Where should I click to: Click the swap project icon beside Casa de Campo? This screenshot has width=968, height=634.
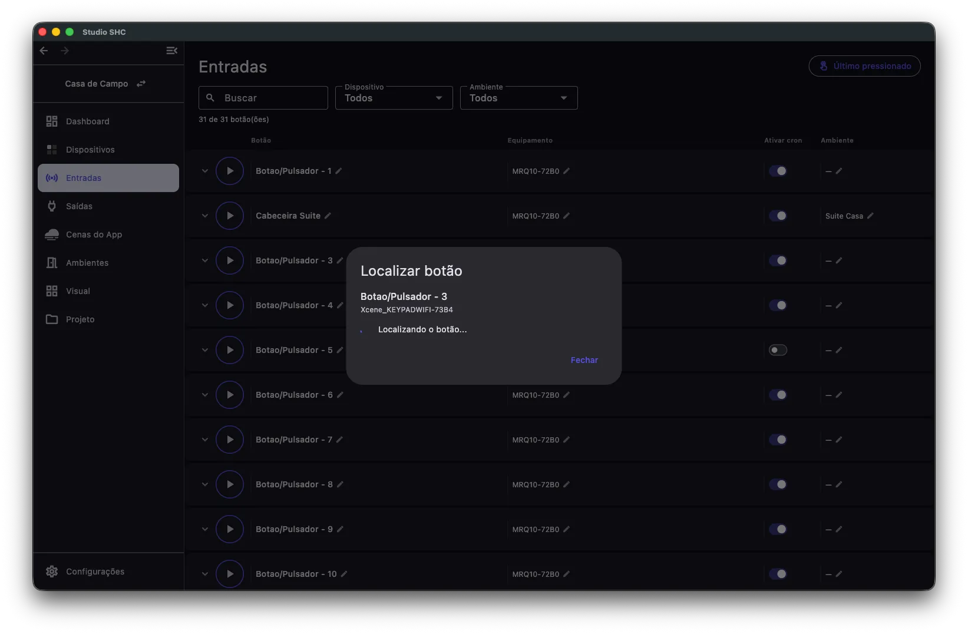[141, 84]
